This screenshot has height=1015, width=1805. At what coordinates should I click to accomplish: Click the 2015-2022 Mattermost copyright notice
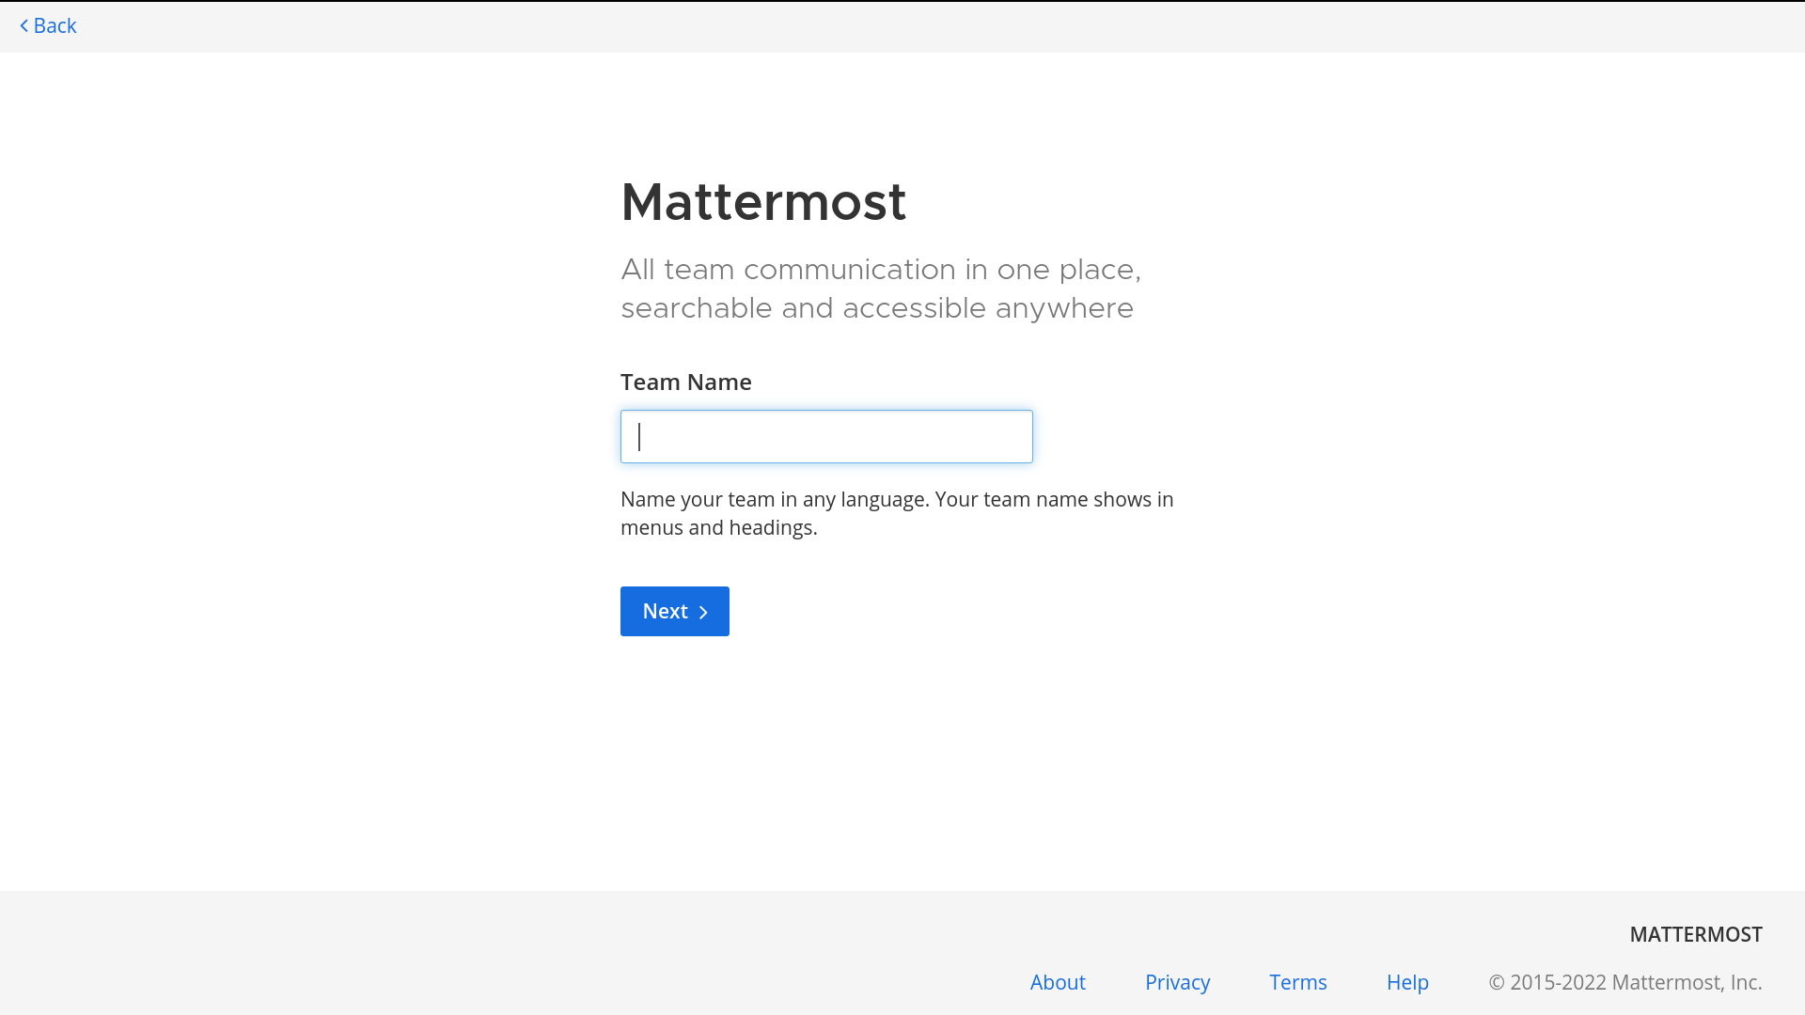1624,982
